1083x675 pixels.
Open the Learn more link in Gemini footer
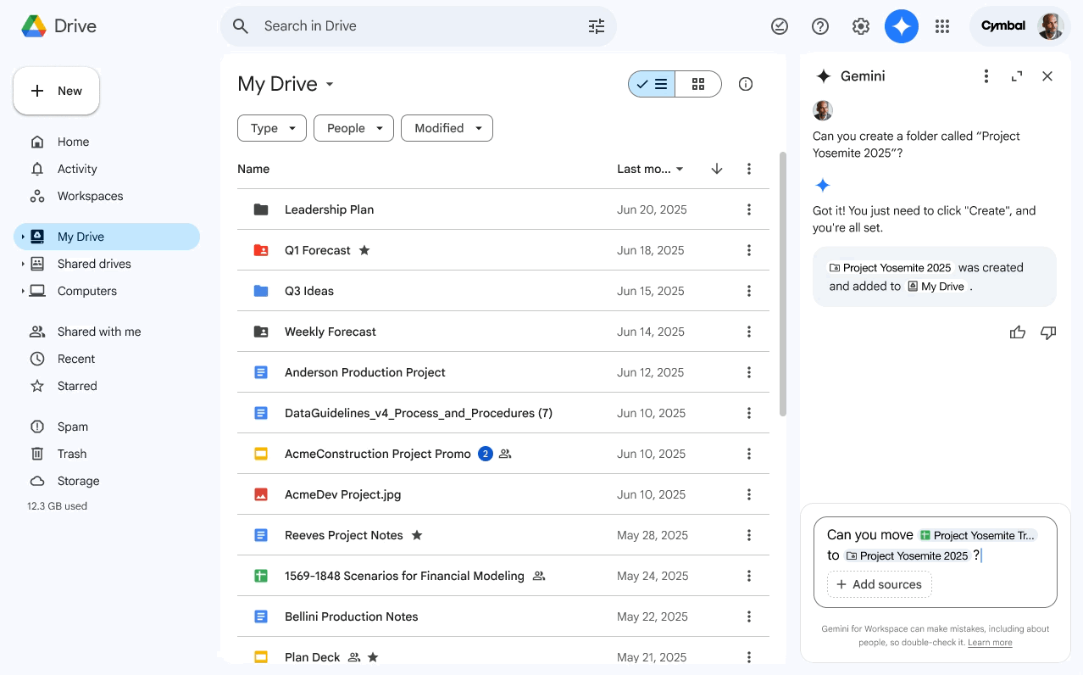tap(989, 642)
